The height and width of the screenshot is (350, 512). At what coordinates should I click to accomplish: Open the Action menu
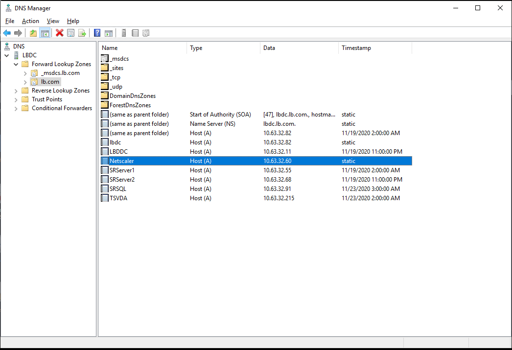pyautogui.click(x=30, y=21)
